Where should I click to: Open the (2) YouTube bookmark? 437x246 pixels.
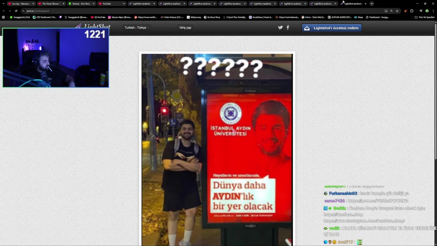pos(98,17)
